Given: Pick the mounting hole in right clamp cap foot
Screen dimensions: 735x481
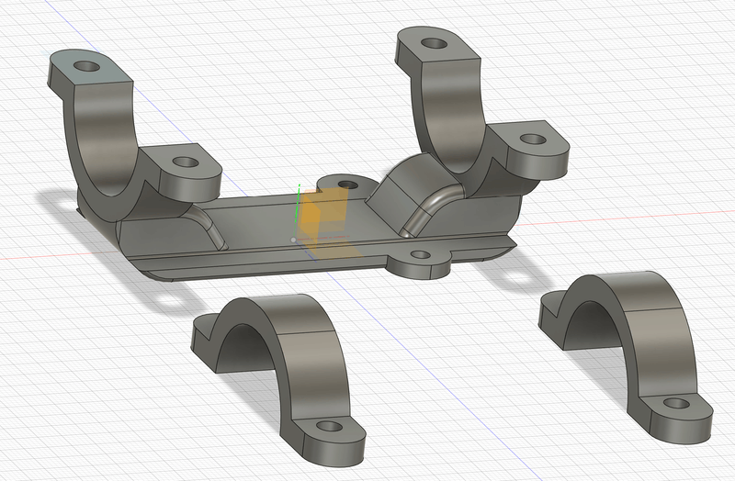Looking at the screenshot, I should coord(677,403).
